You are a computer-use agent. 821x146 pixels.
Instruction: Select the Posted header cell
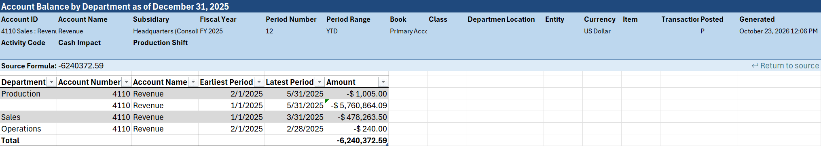(718, 19)
